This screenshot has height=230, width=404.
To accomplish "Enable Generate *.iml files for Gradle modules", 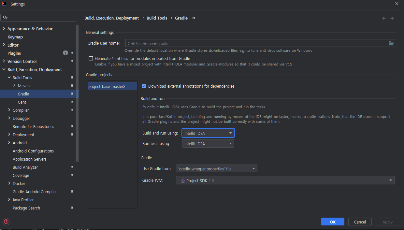I will 91,58.
